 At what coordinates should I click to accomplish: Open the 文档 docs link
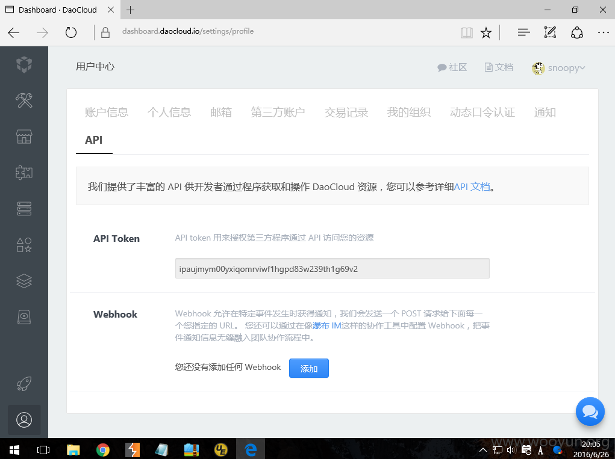[499, 67]
